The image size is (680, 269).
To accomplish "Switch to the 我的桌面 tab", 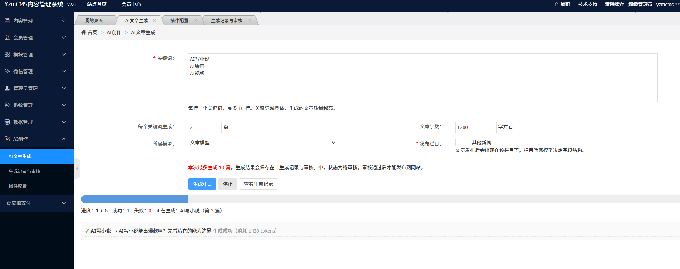I will point(94,21).
